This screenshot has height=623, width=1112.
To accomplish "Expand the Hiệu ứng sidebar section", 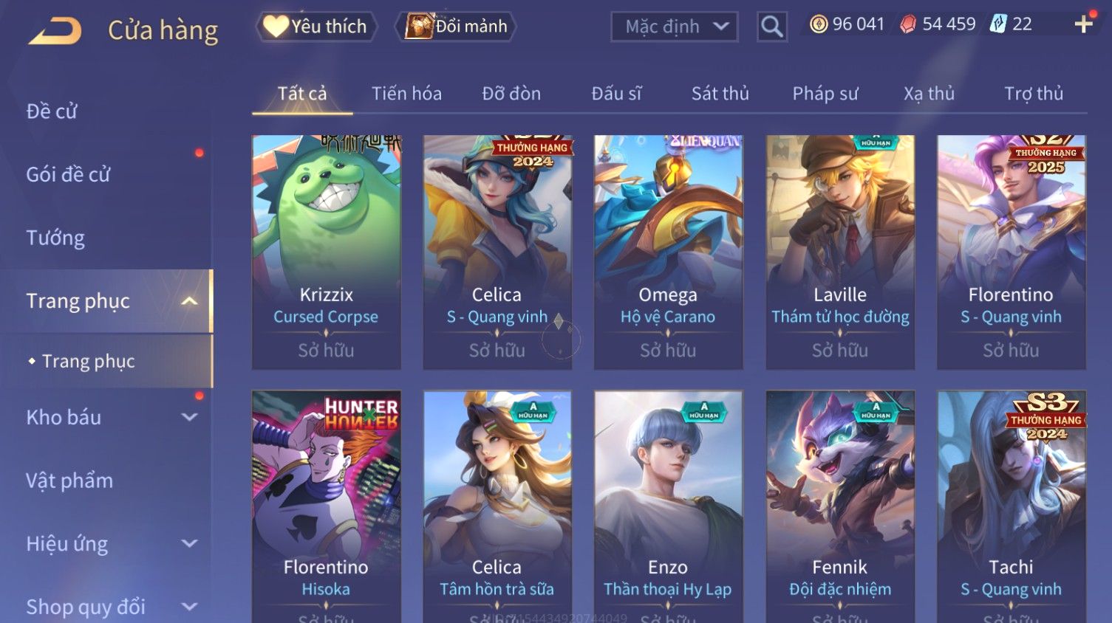I will click(x=189, y=544).
